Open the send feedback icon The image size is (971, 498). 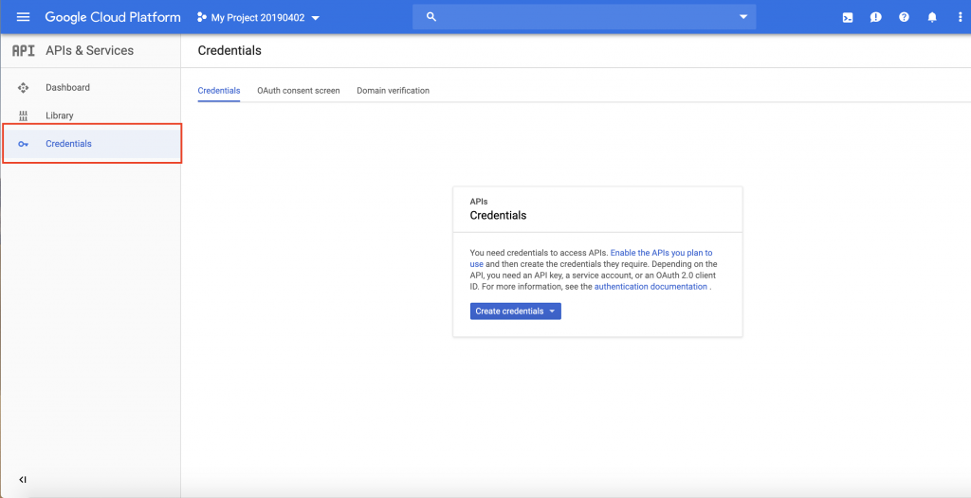click(x=875, y=17)
